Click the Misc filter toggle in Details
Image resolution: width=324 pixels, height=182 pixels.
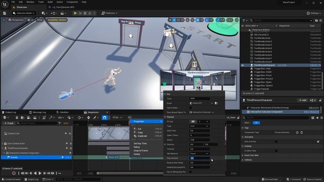[x=247, y=123]
